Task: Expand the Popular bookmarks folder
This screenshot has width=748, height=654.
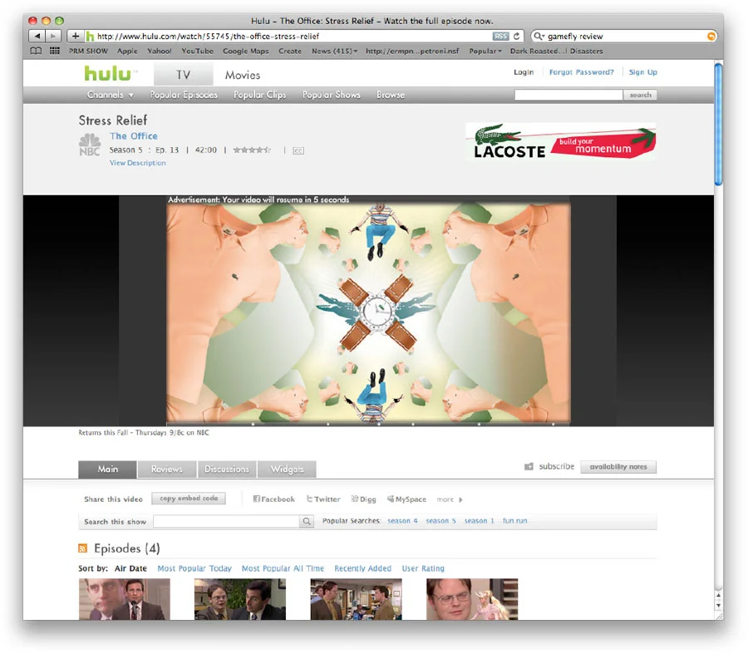Action: pos(485,51)
